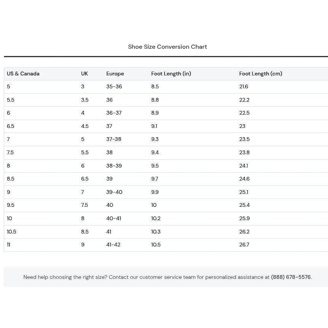The height and width of the screenshot is (328, 328).
Task: Click the 21.6 cm foot length cell
Action: [x=243, y=86]
